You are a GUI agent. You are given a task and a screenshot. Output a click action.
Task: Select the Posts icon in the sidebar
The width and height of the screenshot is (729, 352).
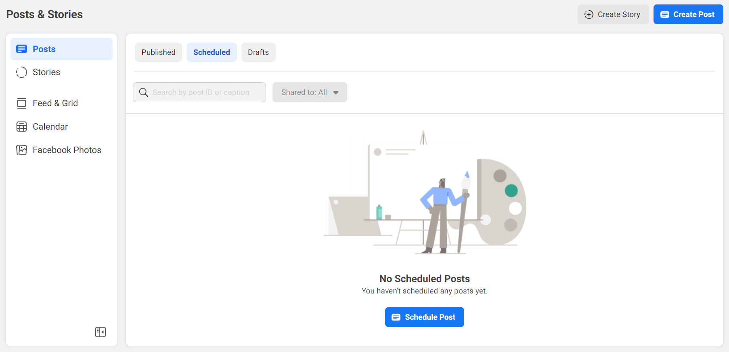(21, 48)
